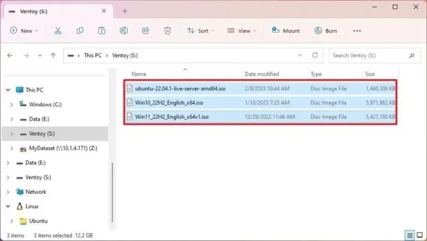Screen dimensions: 427x241
Task: Add a new tab
Action: [x=125, y=11]
